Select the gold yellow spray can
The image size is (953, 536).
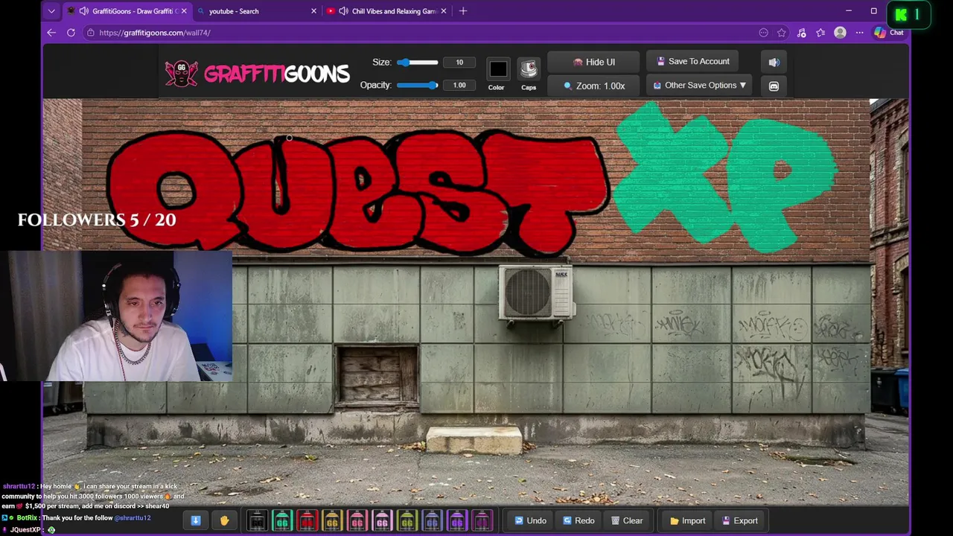tap(332, 520)
